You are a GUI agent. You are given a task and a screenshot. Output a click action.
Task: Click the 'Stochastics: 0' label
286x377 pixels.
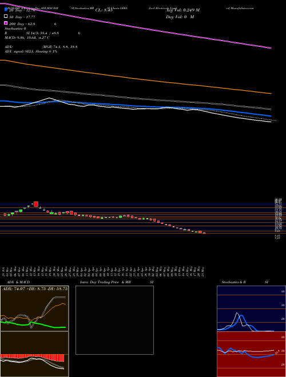pyautogui.click(x=15, y=29)
